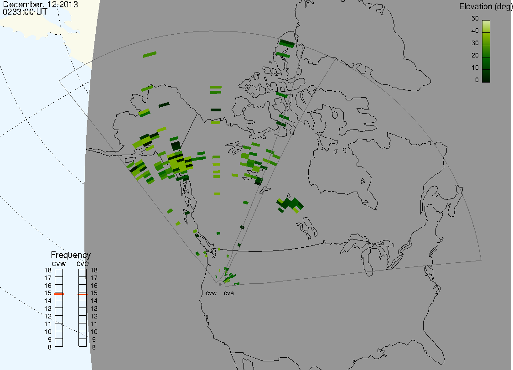Viewport: 513px width, 370px height.
Task: Click the 30 label on the elevation scale
Action: [x=475, y=43]
